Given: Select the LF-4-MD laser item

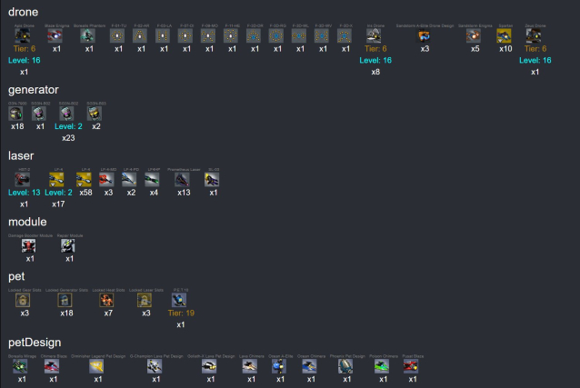Looking at the screenshot, I should click(108, 180).
